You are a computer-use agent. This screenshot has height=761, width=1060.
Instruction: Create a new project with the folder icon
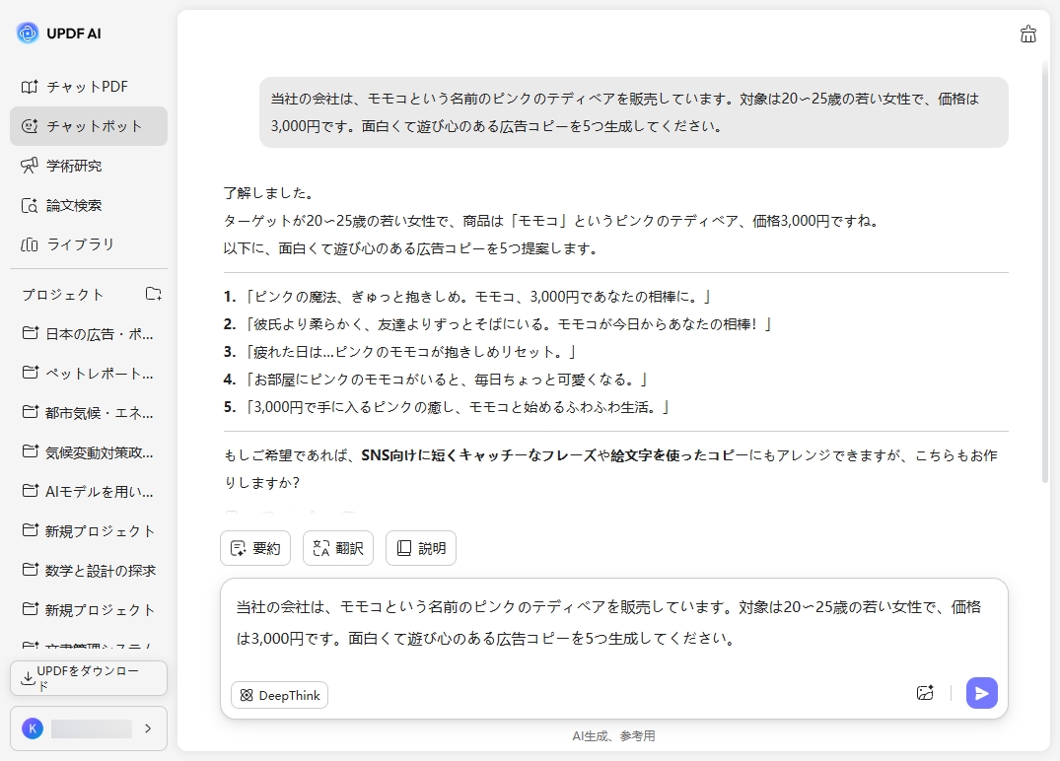click(153, 294)
